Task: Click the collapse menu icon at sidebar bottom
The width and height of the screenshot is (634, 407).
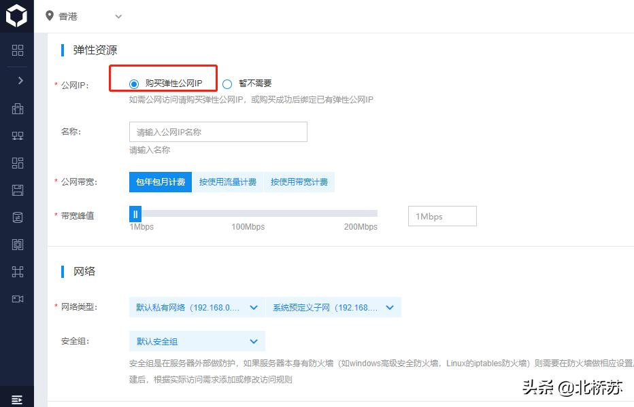Action: (x=18, y=399)
